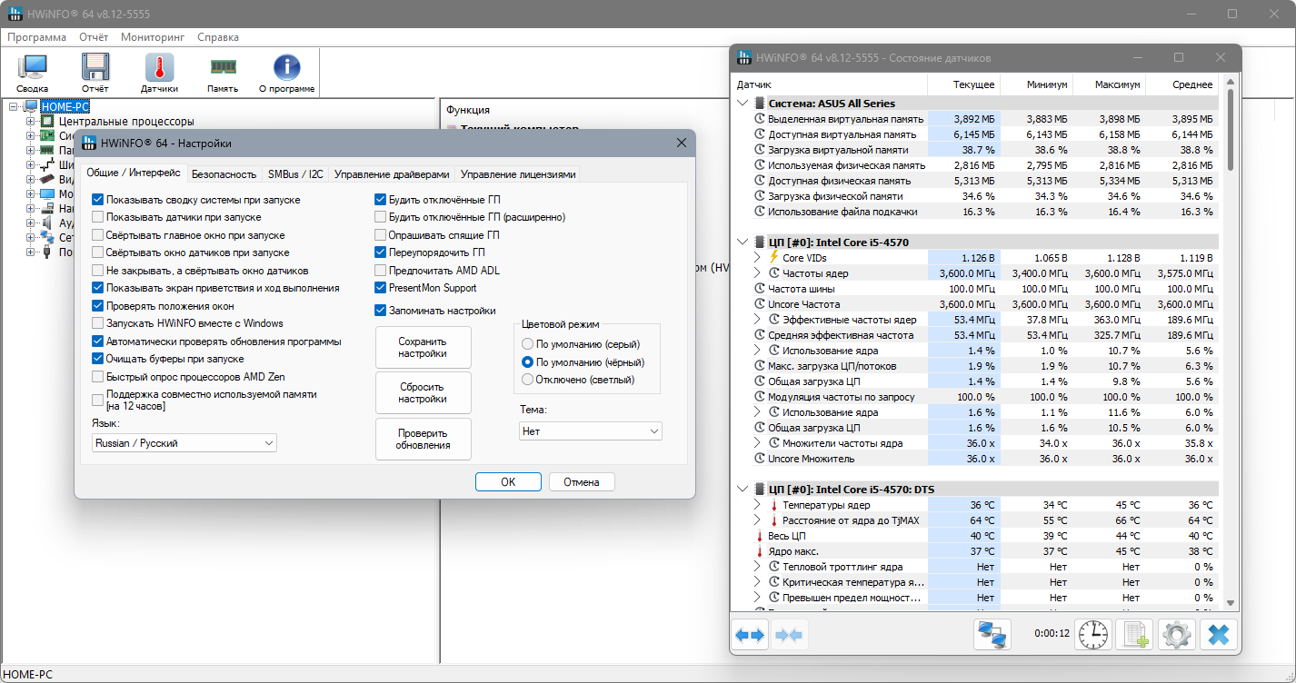Click the Память memory module icon
The height and width of the screenshot is (683, 1296).
tap(223, 73)
